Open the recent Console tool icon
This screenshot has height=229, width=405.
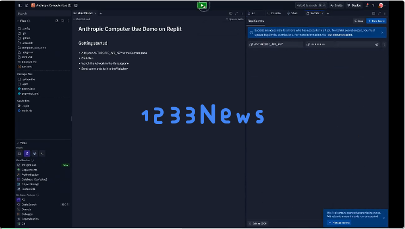[42, 153]
